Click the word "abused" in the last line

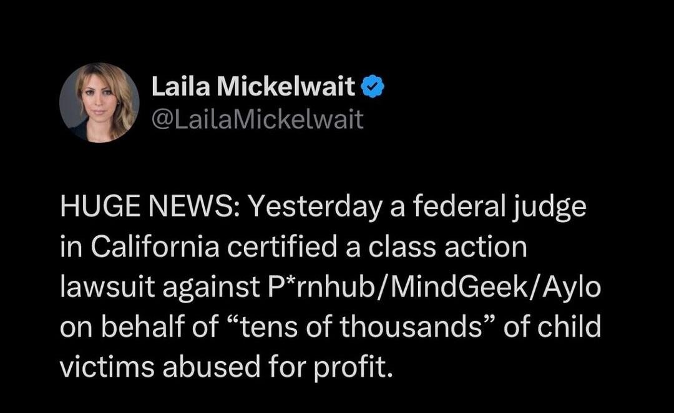pyautogui.click(x=211, y=367)
